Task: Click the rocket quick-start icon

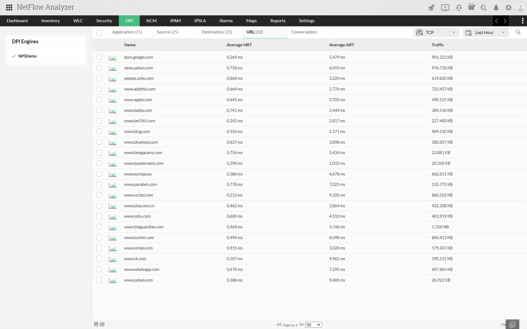Action: tap(431, 8)
